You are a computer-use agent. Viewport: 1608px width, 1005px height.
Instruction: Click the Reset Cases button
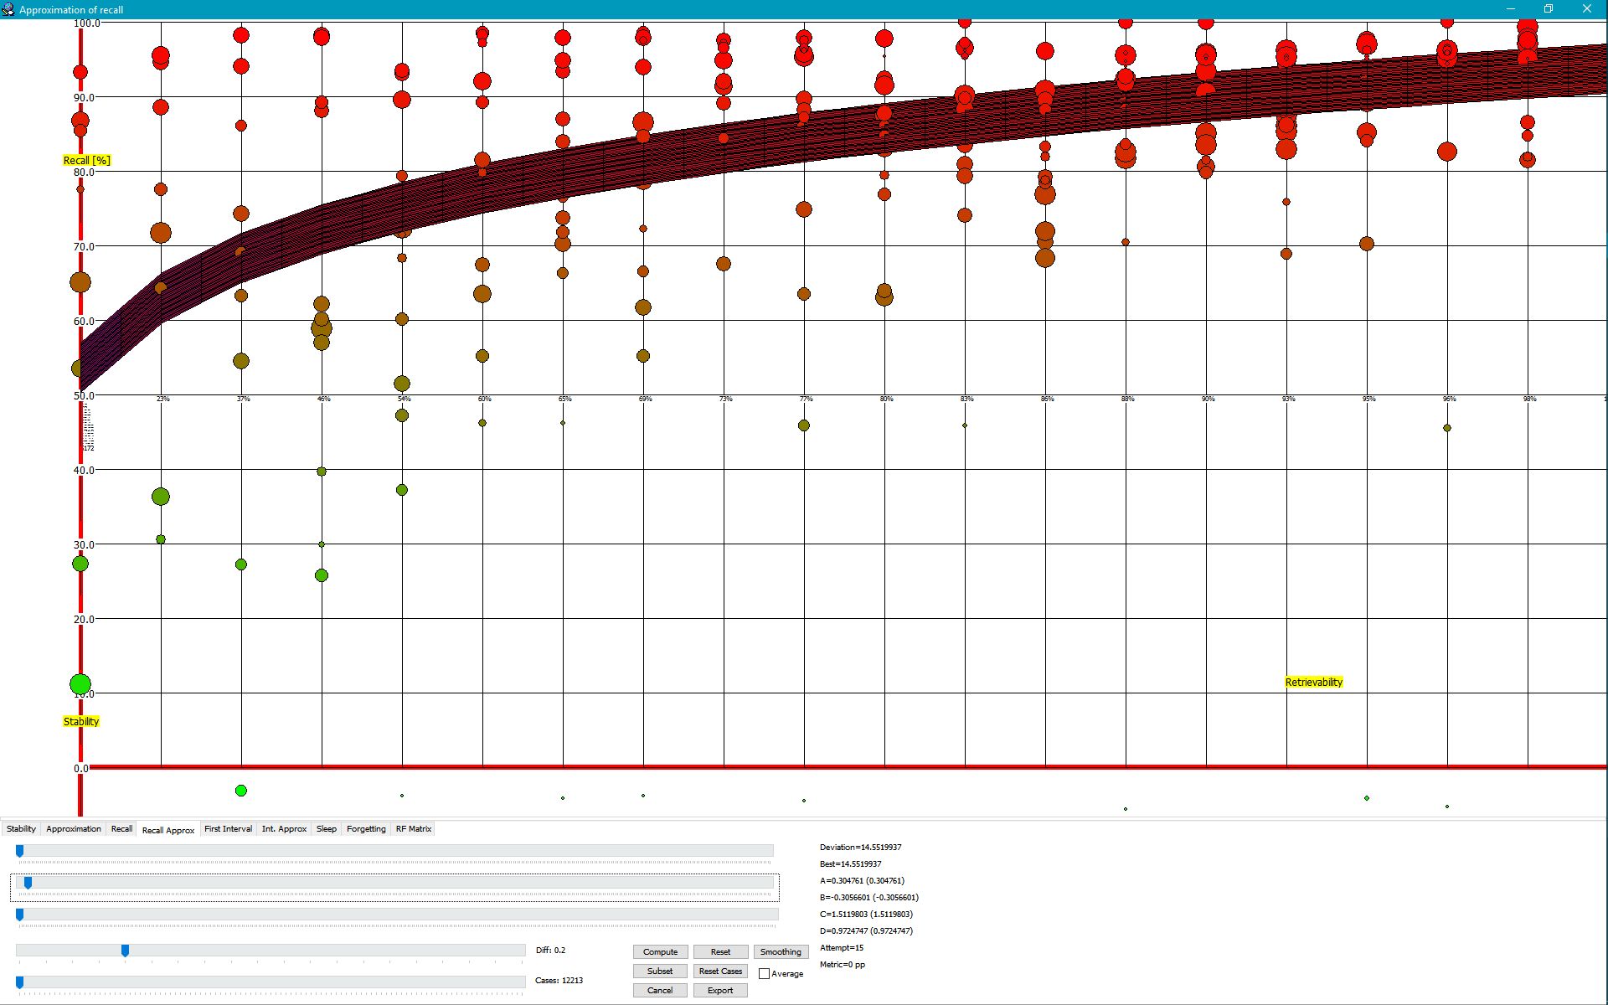pyautogui.click(x=720, y=971)
